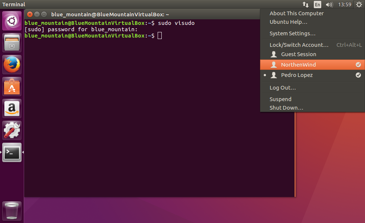The image size is (365, 223).
Task: Open the sound volume indicator menu
Action: click(x=329, y=4)
